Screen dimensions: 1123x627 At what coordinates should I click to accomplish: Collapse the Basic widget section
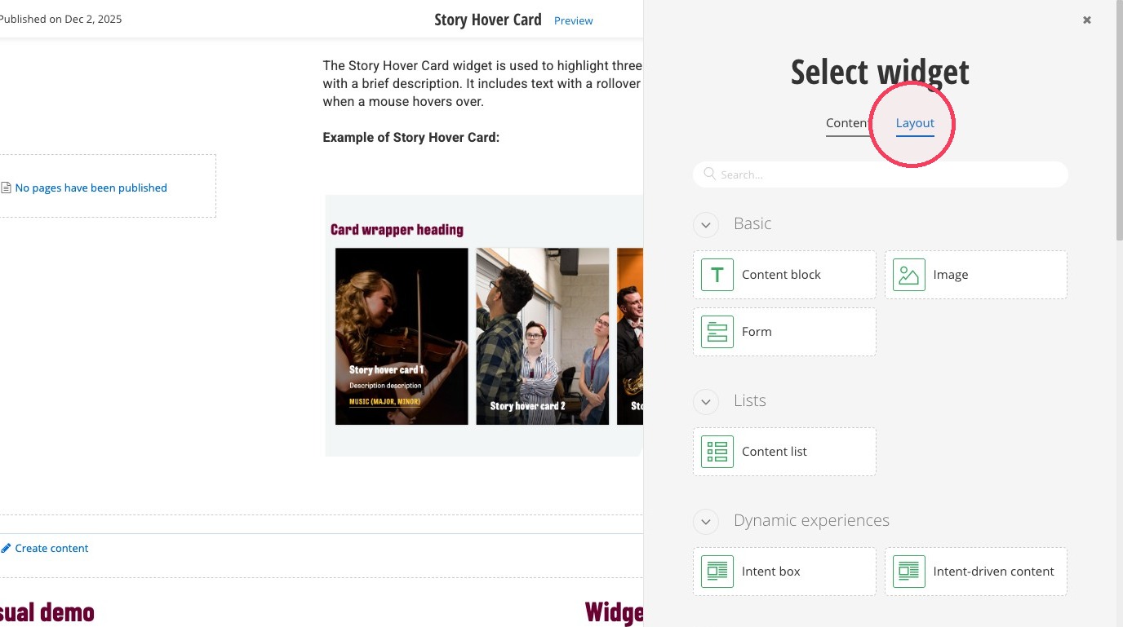pos(706,224)
